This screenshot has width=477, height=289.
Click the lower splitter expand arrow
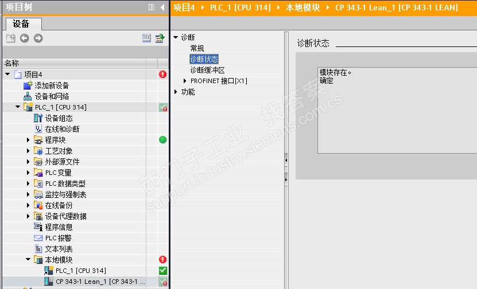coord(286,180)
